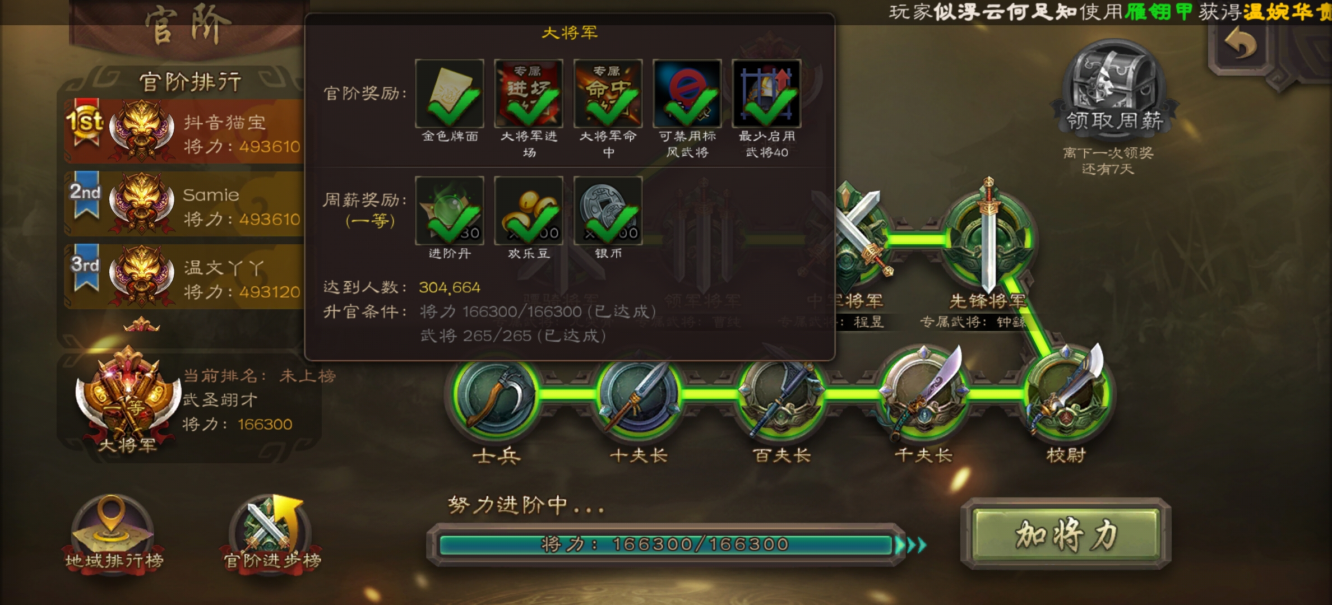Image resolution: width=1332 pixels, height=605 pixels.
Task: Tap the checked 大将军进场 reward
Action: (529, 94)
